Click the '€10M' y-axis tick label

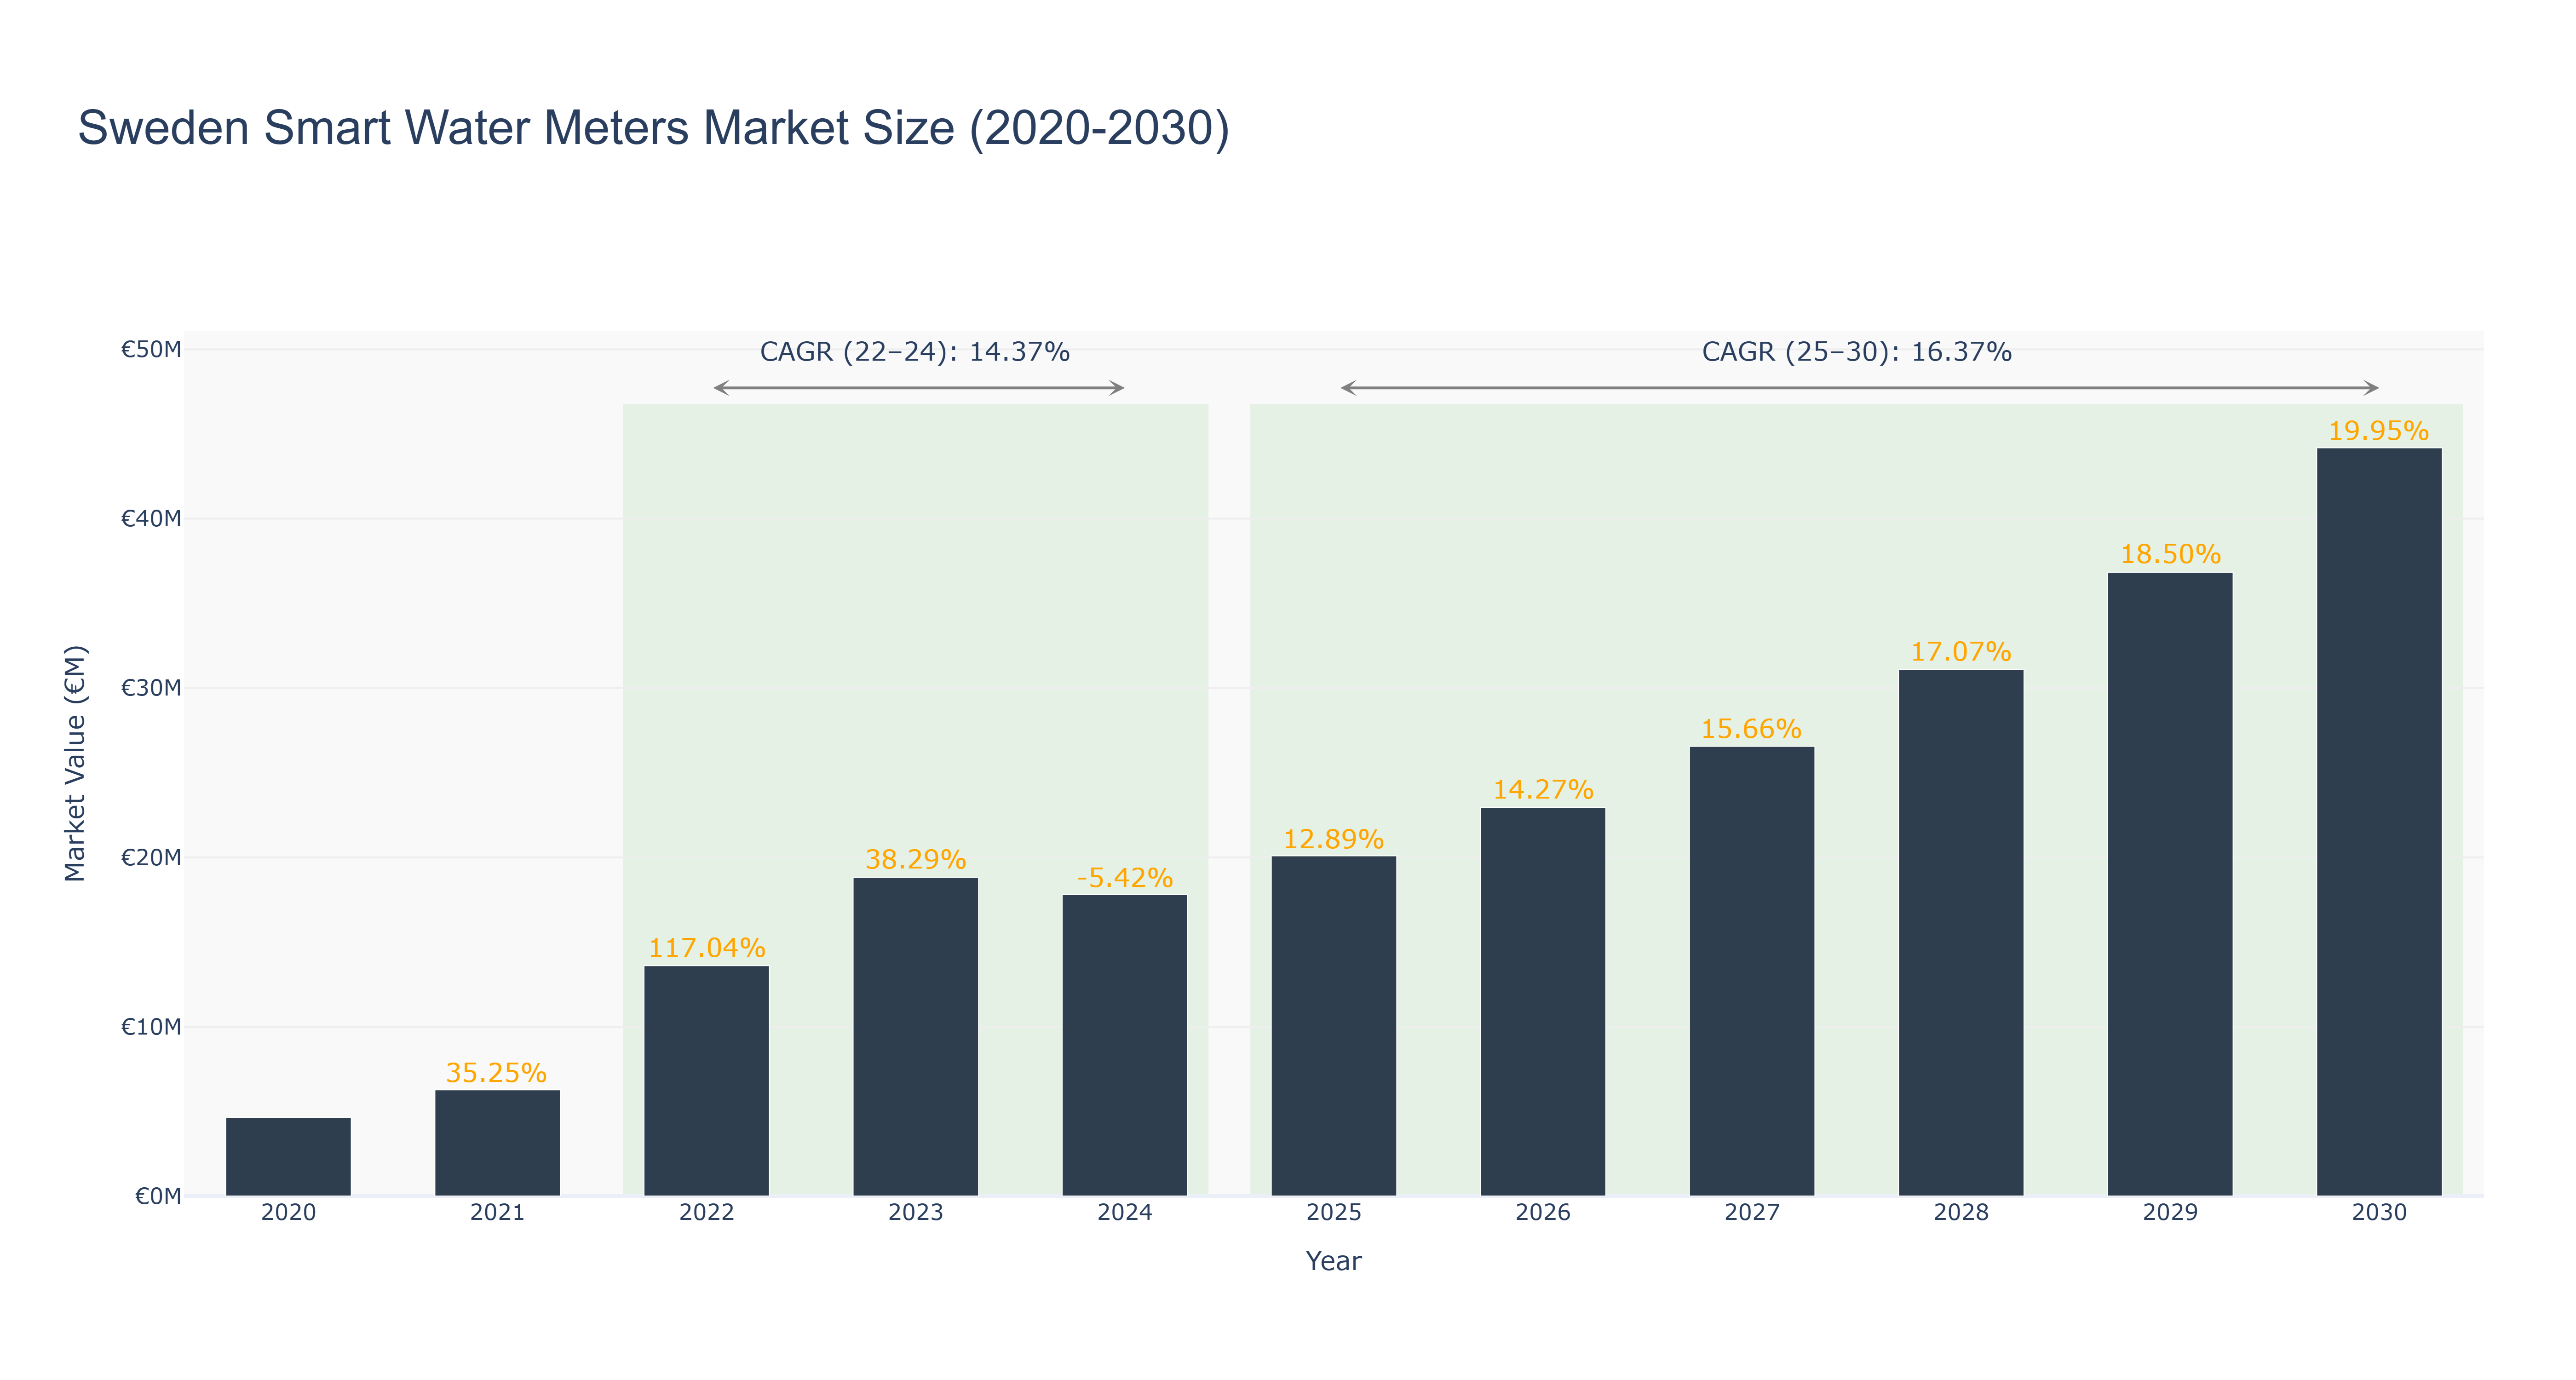coord(151,1027)
